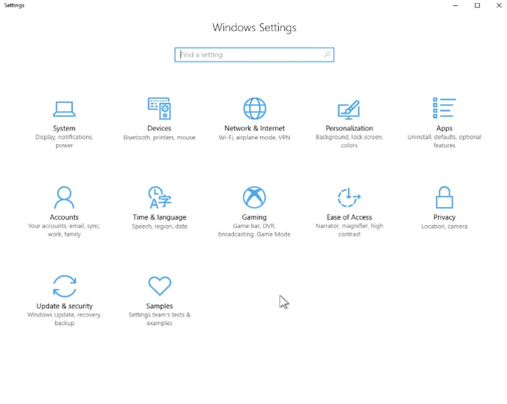Screen dimensions: 507x404
Task: Maximize the Settings window
Action: (x=477, y=6)
